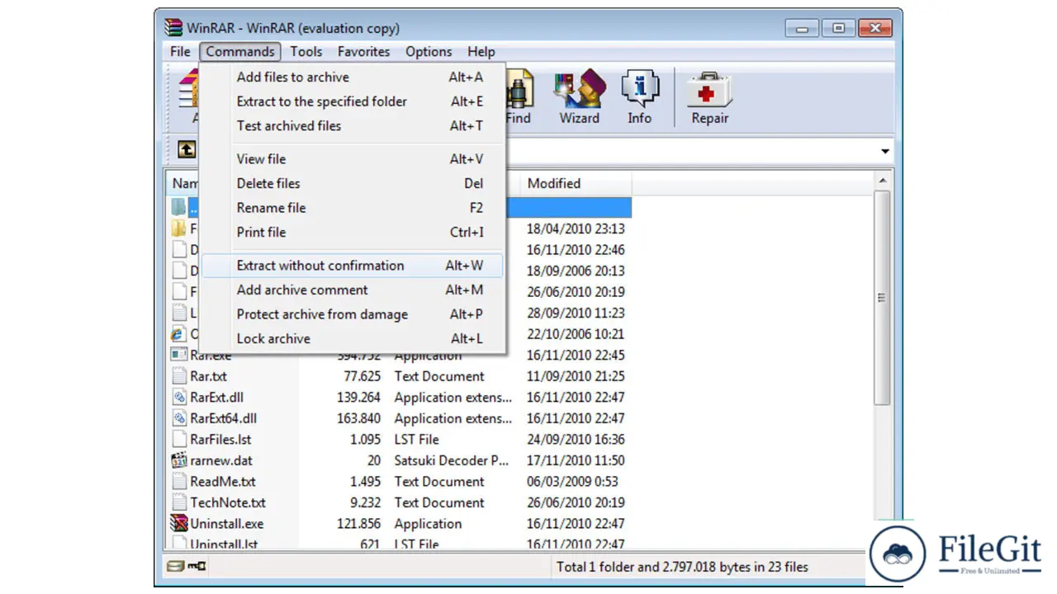Choose Lock archive command
Image resolution: width=1057 pixels, height=594 pixels.
tap(353, 338)
